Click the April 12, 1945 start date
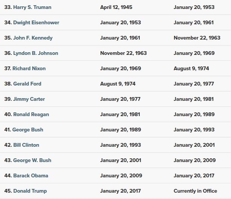This screenshot has width=231, height=199. [116, 7]
